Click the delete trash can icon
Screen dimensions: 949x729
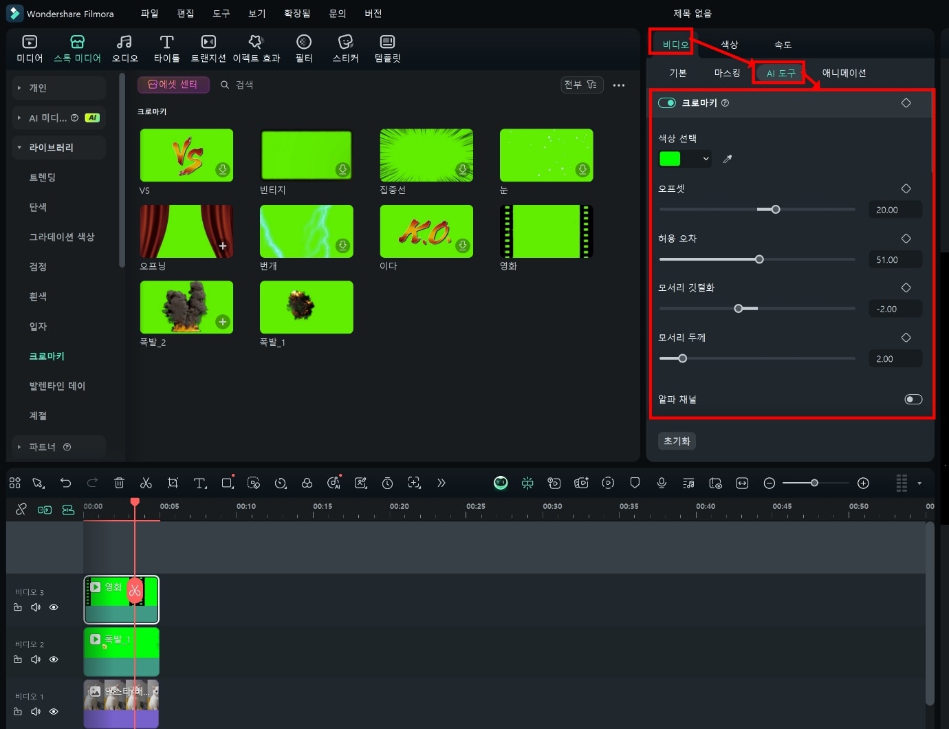[x=119, y=483]
